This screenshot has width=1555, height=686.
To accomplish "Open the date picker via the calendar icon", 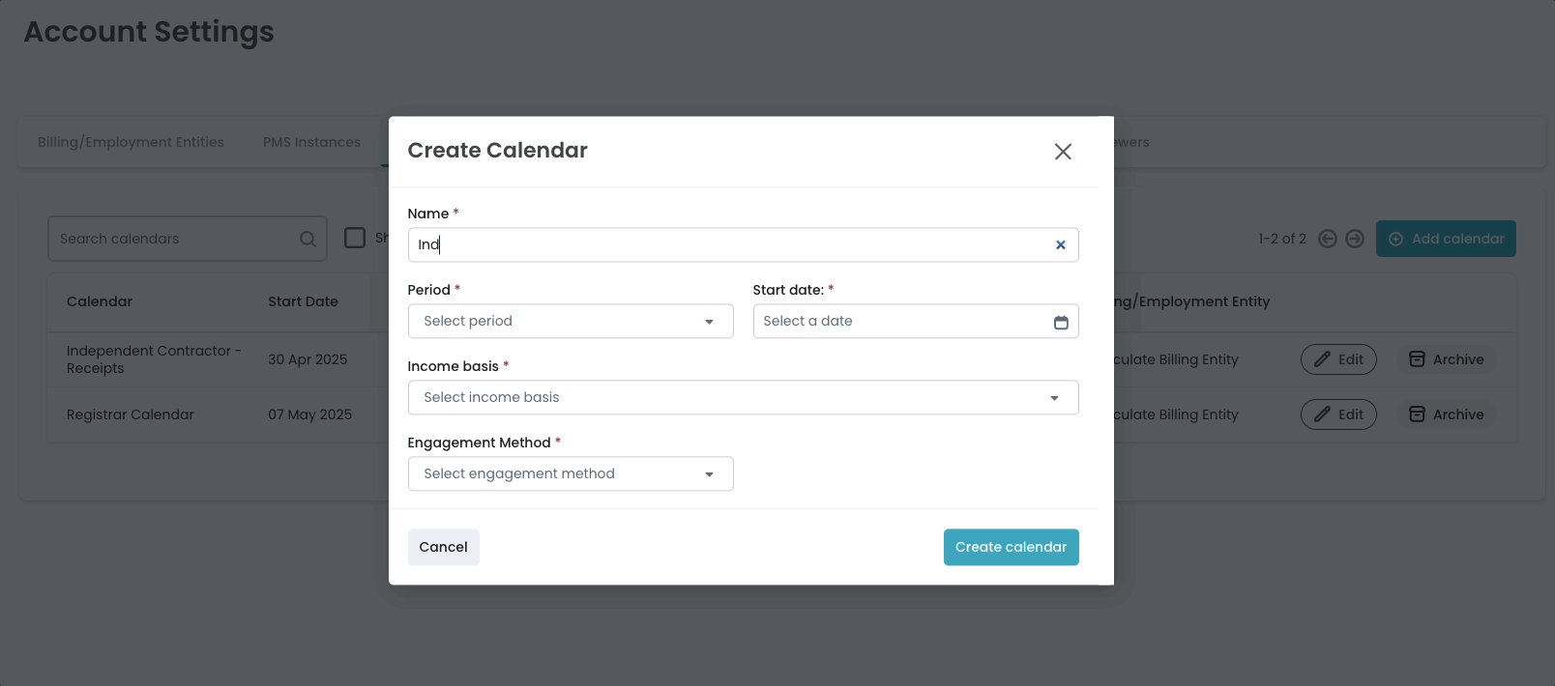I will click(x=1061, y=321).
